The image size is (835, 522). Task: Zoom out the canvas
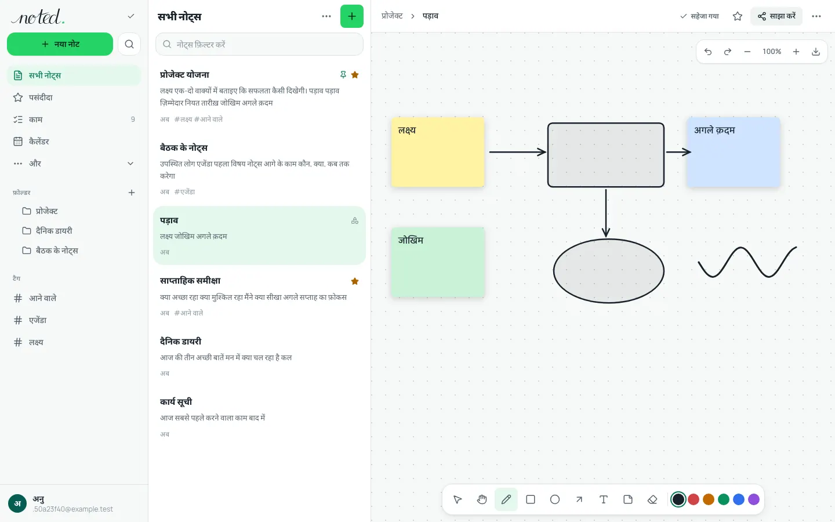747,52
